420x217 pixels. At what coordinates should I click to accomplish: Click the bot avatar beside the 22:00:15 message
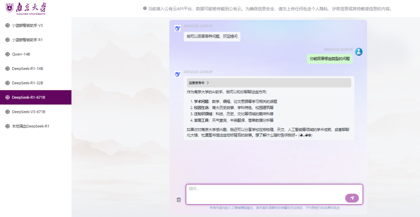point(177,28)
